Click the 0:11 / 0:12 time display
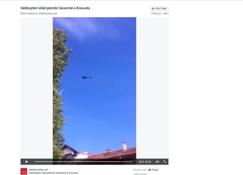243x175 pixels. point(145,162)
